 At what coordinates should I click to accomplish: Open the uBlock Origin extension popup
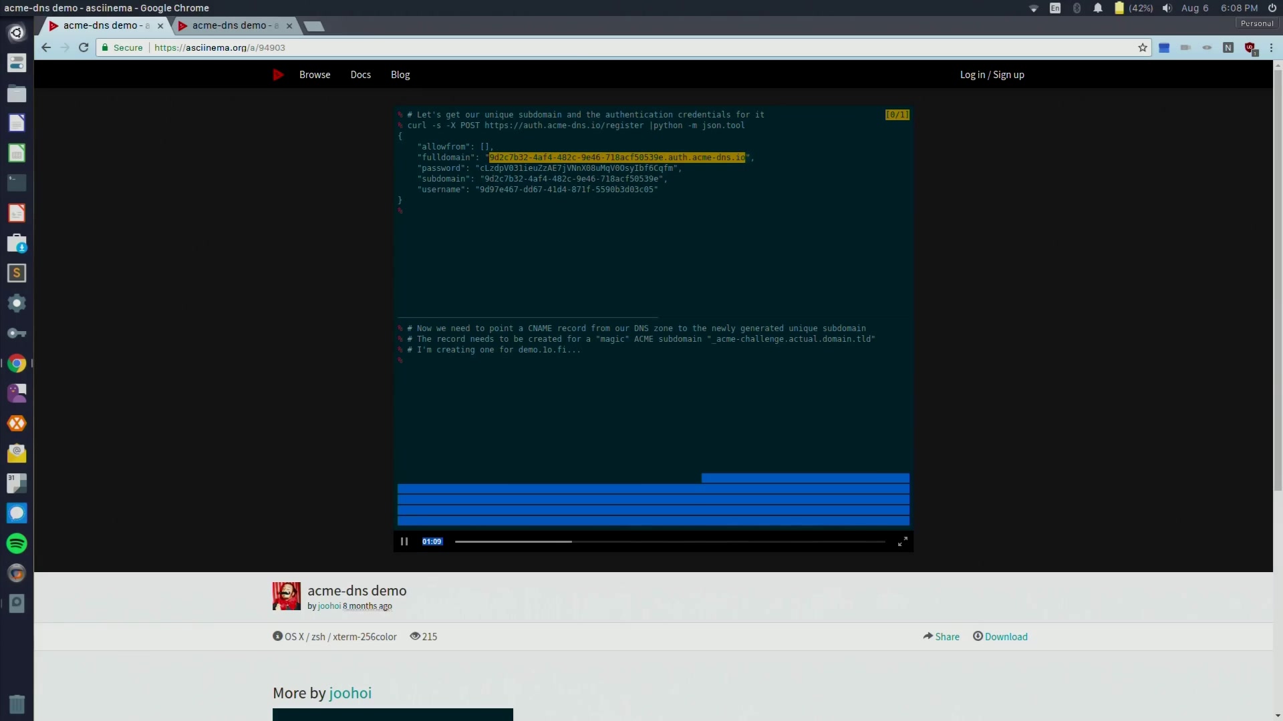pos(1250,48)
